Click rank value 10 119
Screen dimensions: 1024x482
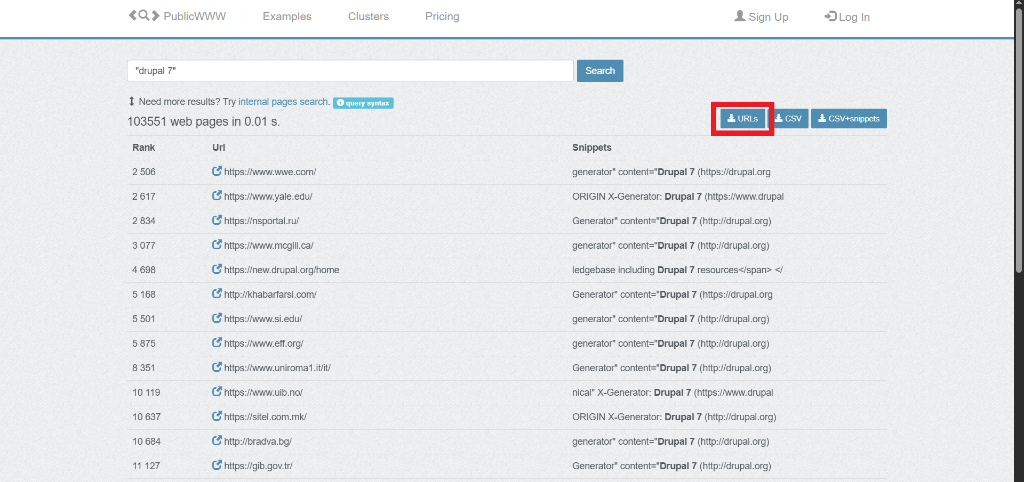pos(146,393)
